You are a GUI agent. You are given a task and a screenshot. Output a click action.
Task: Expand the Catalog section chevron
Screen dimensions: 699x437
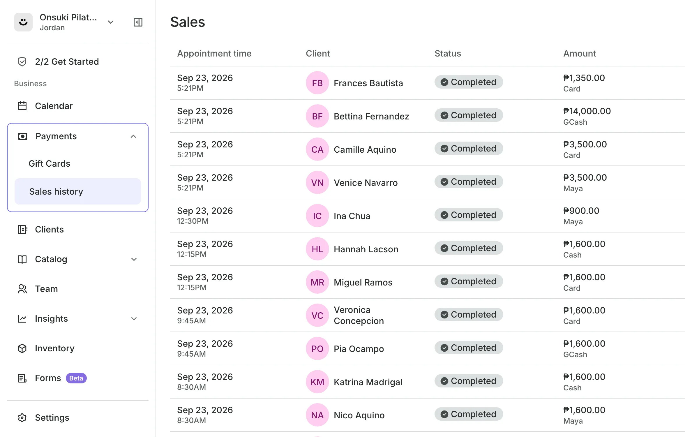[134, 259]
